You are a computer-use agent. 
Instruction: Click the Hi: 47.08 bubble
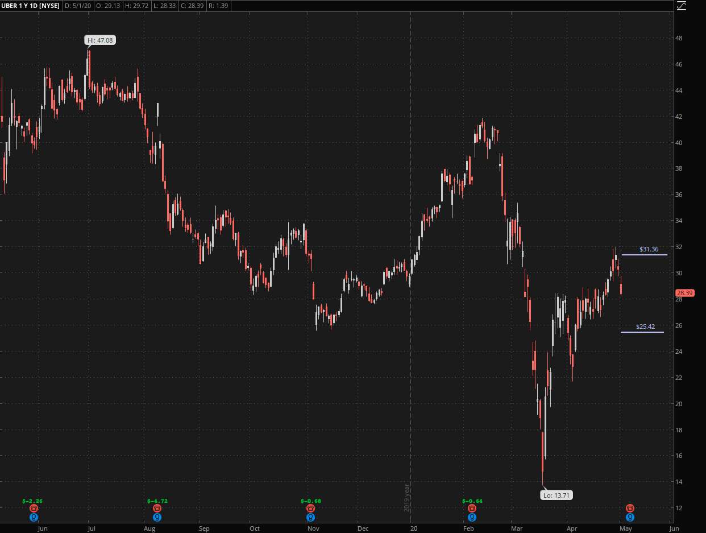[100, 40]
